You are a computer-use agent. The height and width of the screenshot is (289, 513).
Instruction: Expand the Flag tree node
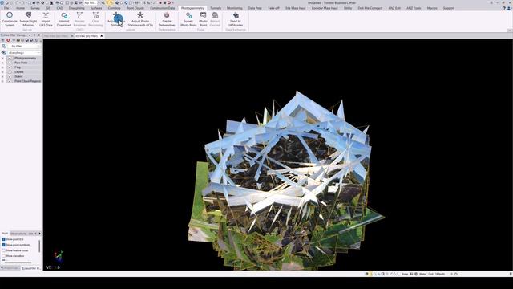pyautogui.click(x=2, y=67)
